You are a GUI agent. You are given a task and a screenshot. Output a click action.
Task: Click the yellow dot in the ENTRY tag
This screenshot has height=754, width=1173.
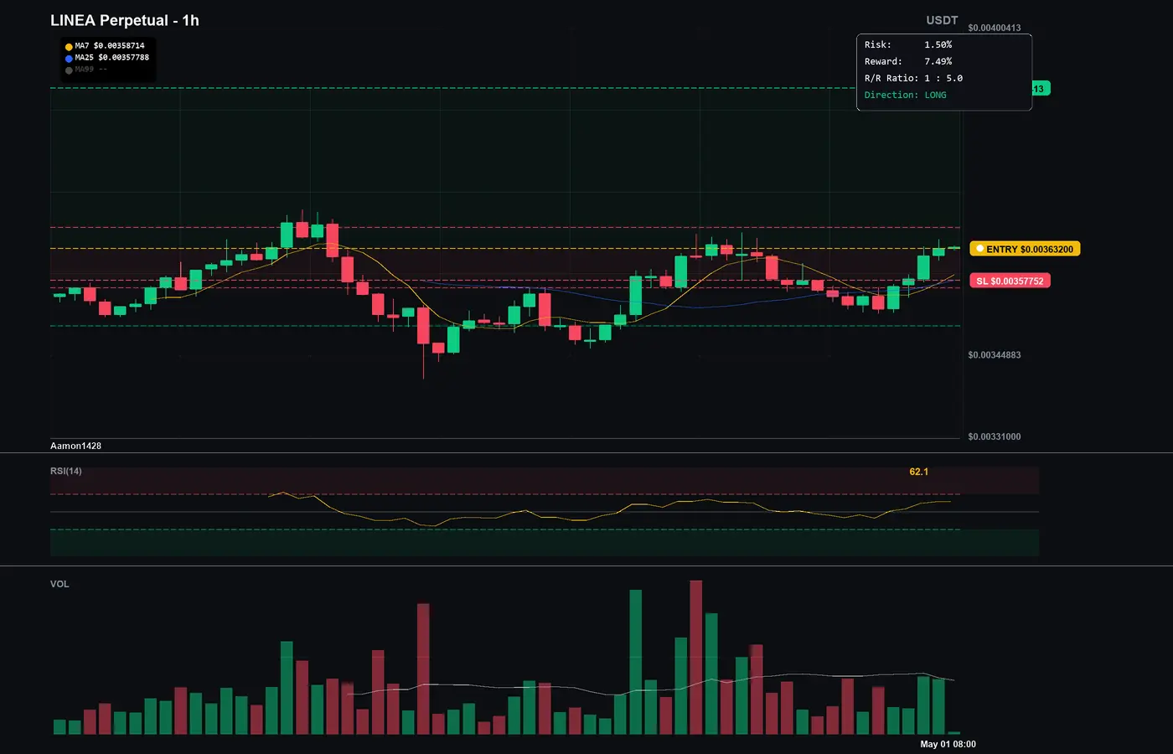(x=979, y=249)
